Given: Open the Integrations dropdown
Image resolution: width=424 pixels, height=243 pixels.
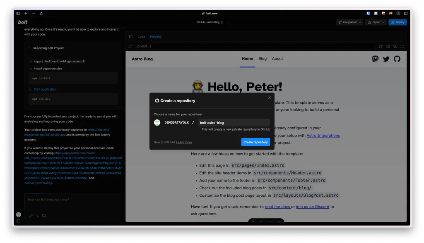Looking at the screenshot, I should coord(349,22).
